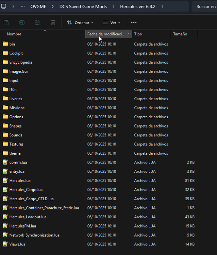Select the Missions folder icon
217x255 pixels.
click(x=5, y=108)
